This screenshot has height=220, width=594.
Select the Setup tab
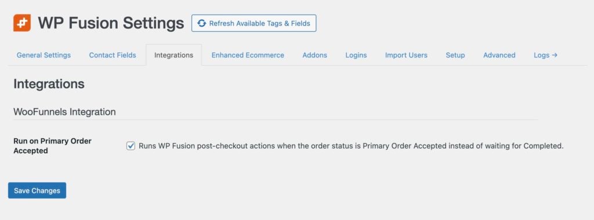[455, 55]
